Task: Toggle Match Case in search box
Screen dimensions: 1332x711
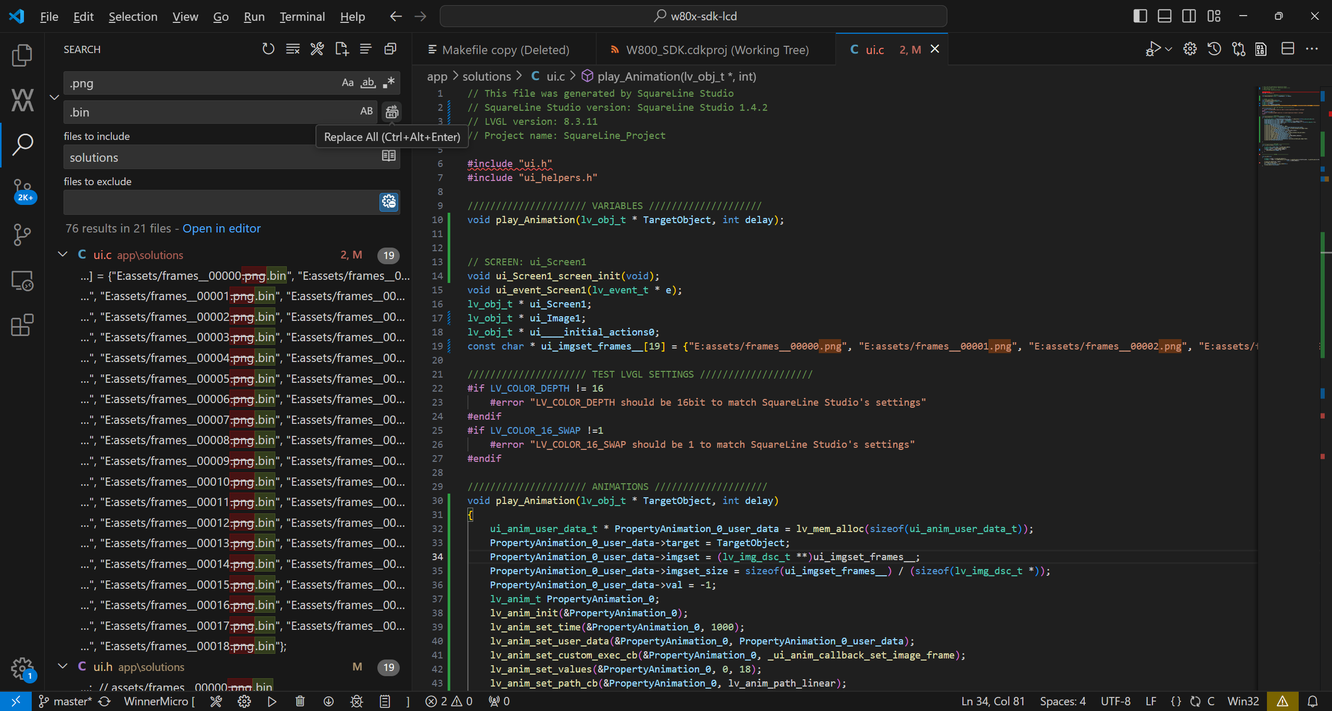Action: tap(348, 83)
